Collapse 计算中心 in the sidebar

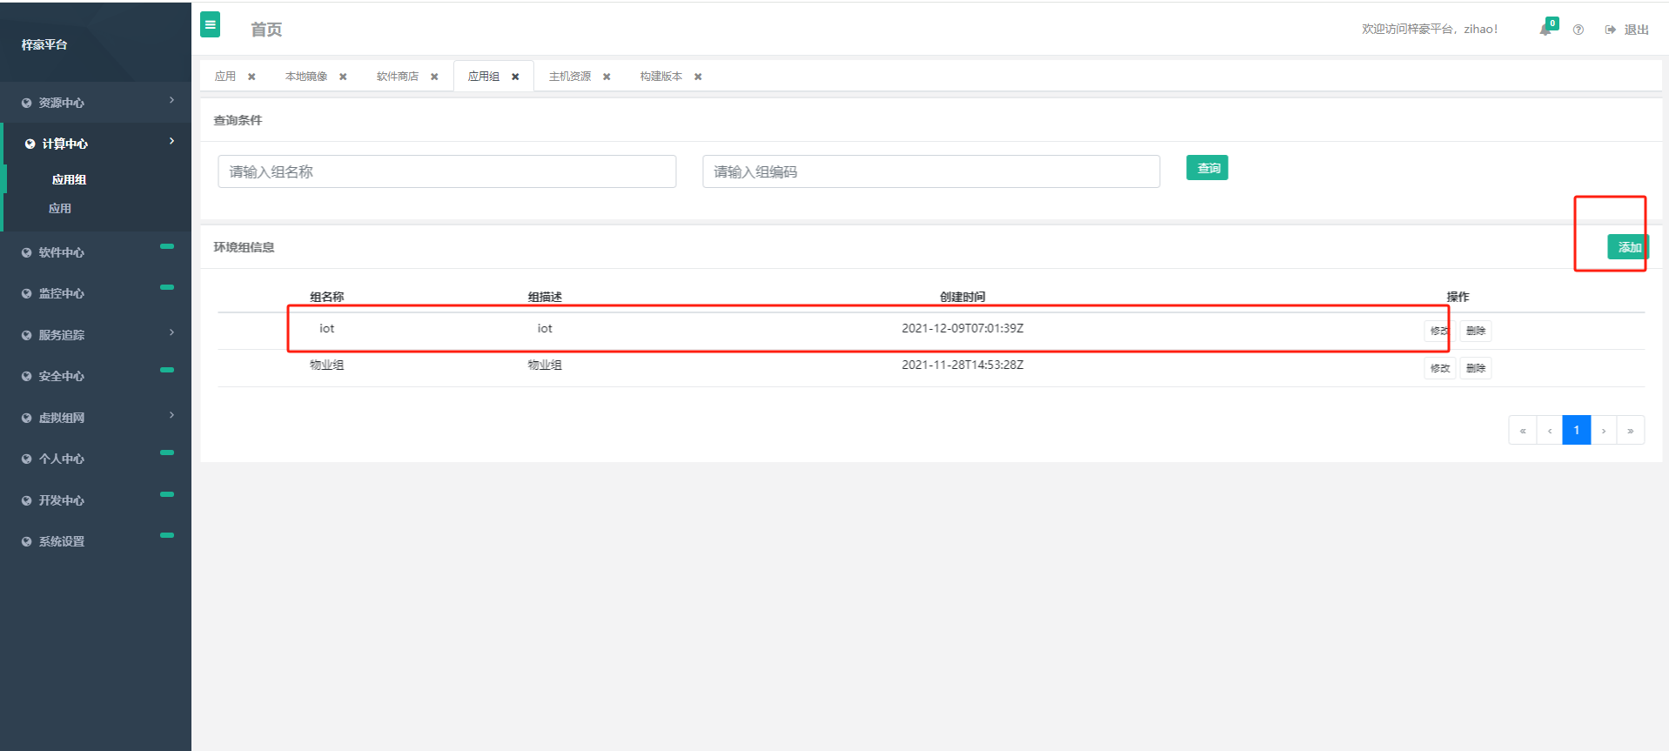tap(96, 144)
